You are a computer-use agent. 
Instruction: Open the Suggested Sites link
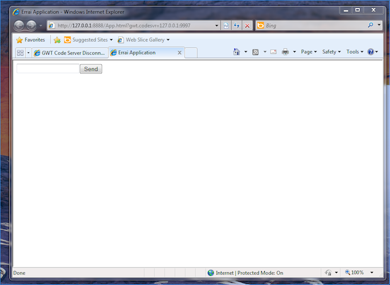pyautogui.click(x=88, y=40)
